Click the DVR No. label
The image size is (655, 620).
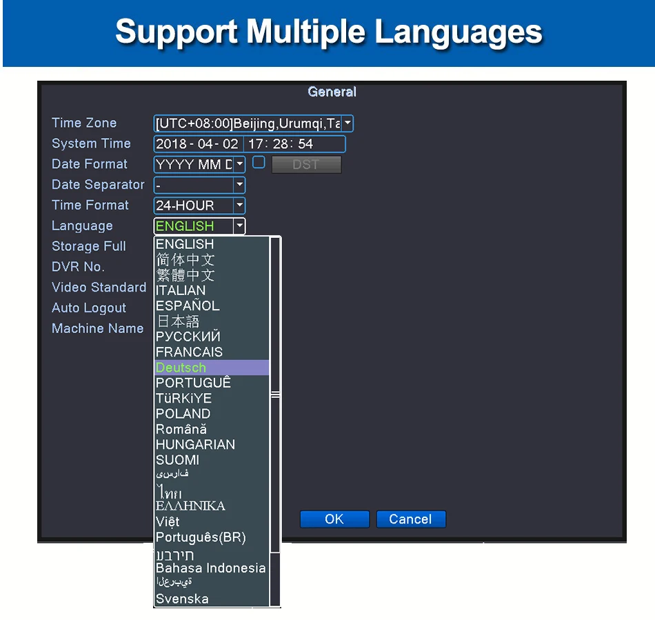click(x=78, y=266)
